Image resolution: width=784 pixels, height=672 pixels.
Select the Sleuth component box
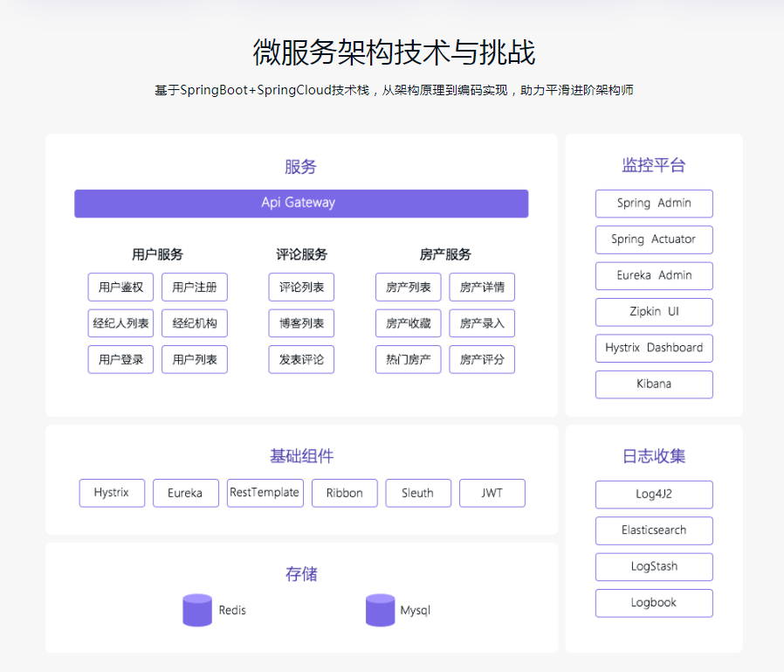(x=418, y=493)
